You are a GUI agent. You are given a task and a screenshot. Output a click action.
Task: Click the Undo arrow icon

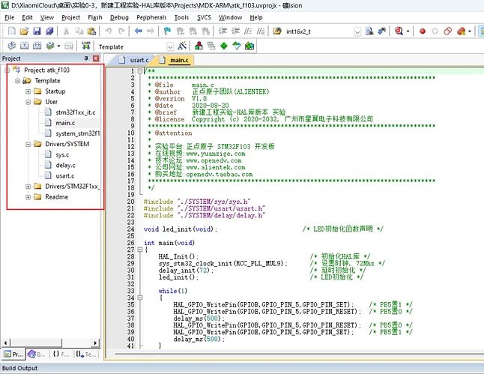[x=109, y=31]
